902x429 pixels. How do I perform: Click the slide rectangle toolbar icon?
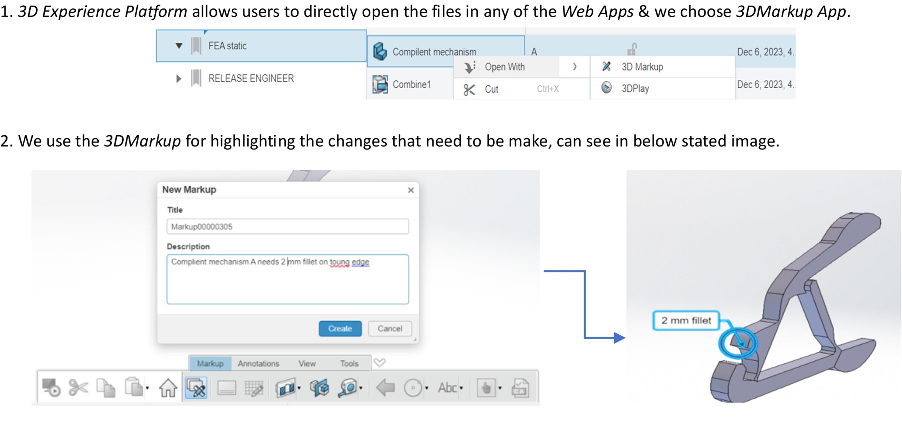(x=227, y=388)
